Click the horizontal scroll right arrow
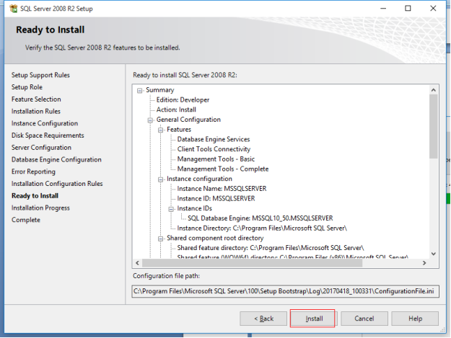The height and width of the screenshot is (338, 451). (x=423, y=262)
